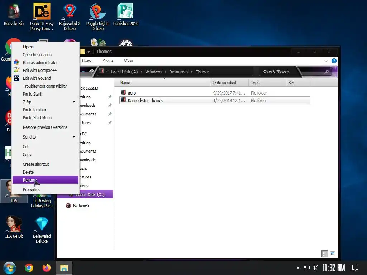Open Detect It Easy desktop icon

click(42, 16)
